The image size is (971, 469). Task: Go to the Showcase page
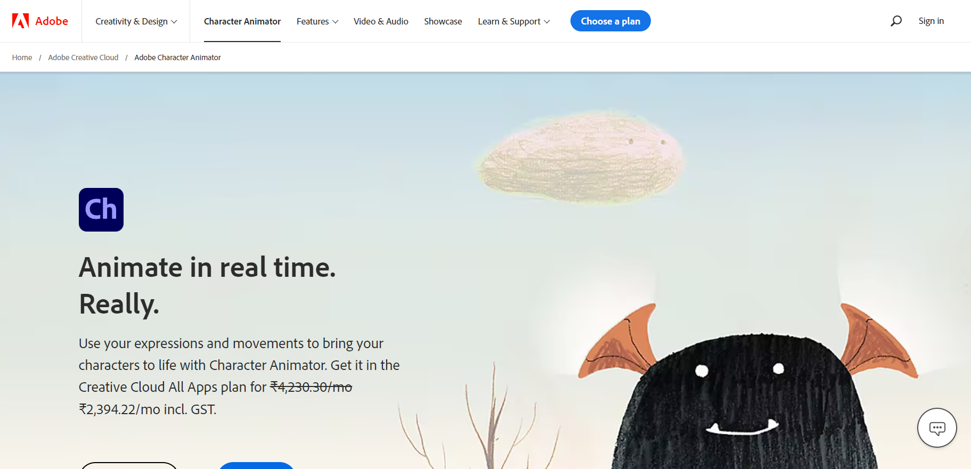coord(443,21)
